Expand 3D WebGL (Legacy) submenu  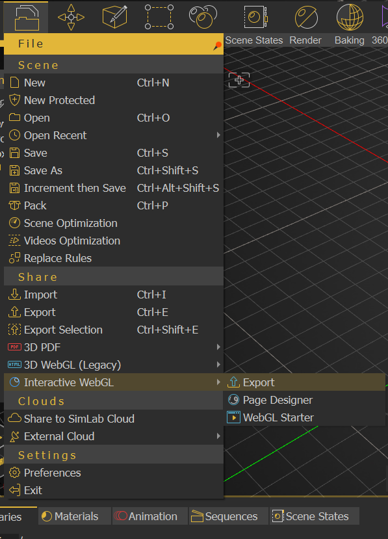[114, 364]
